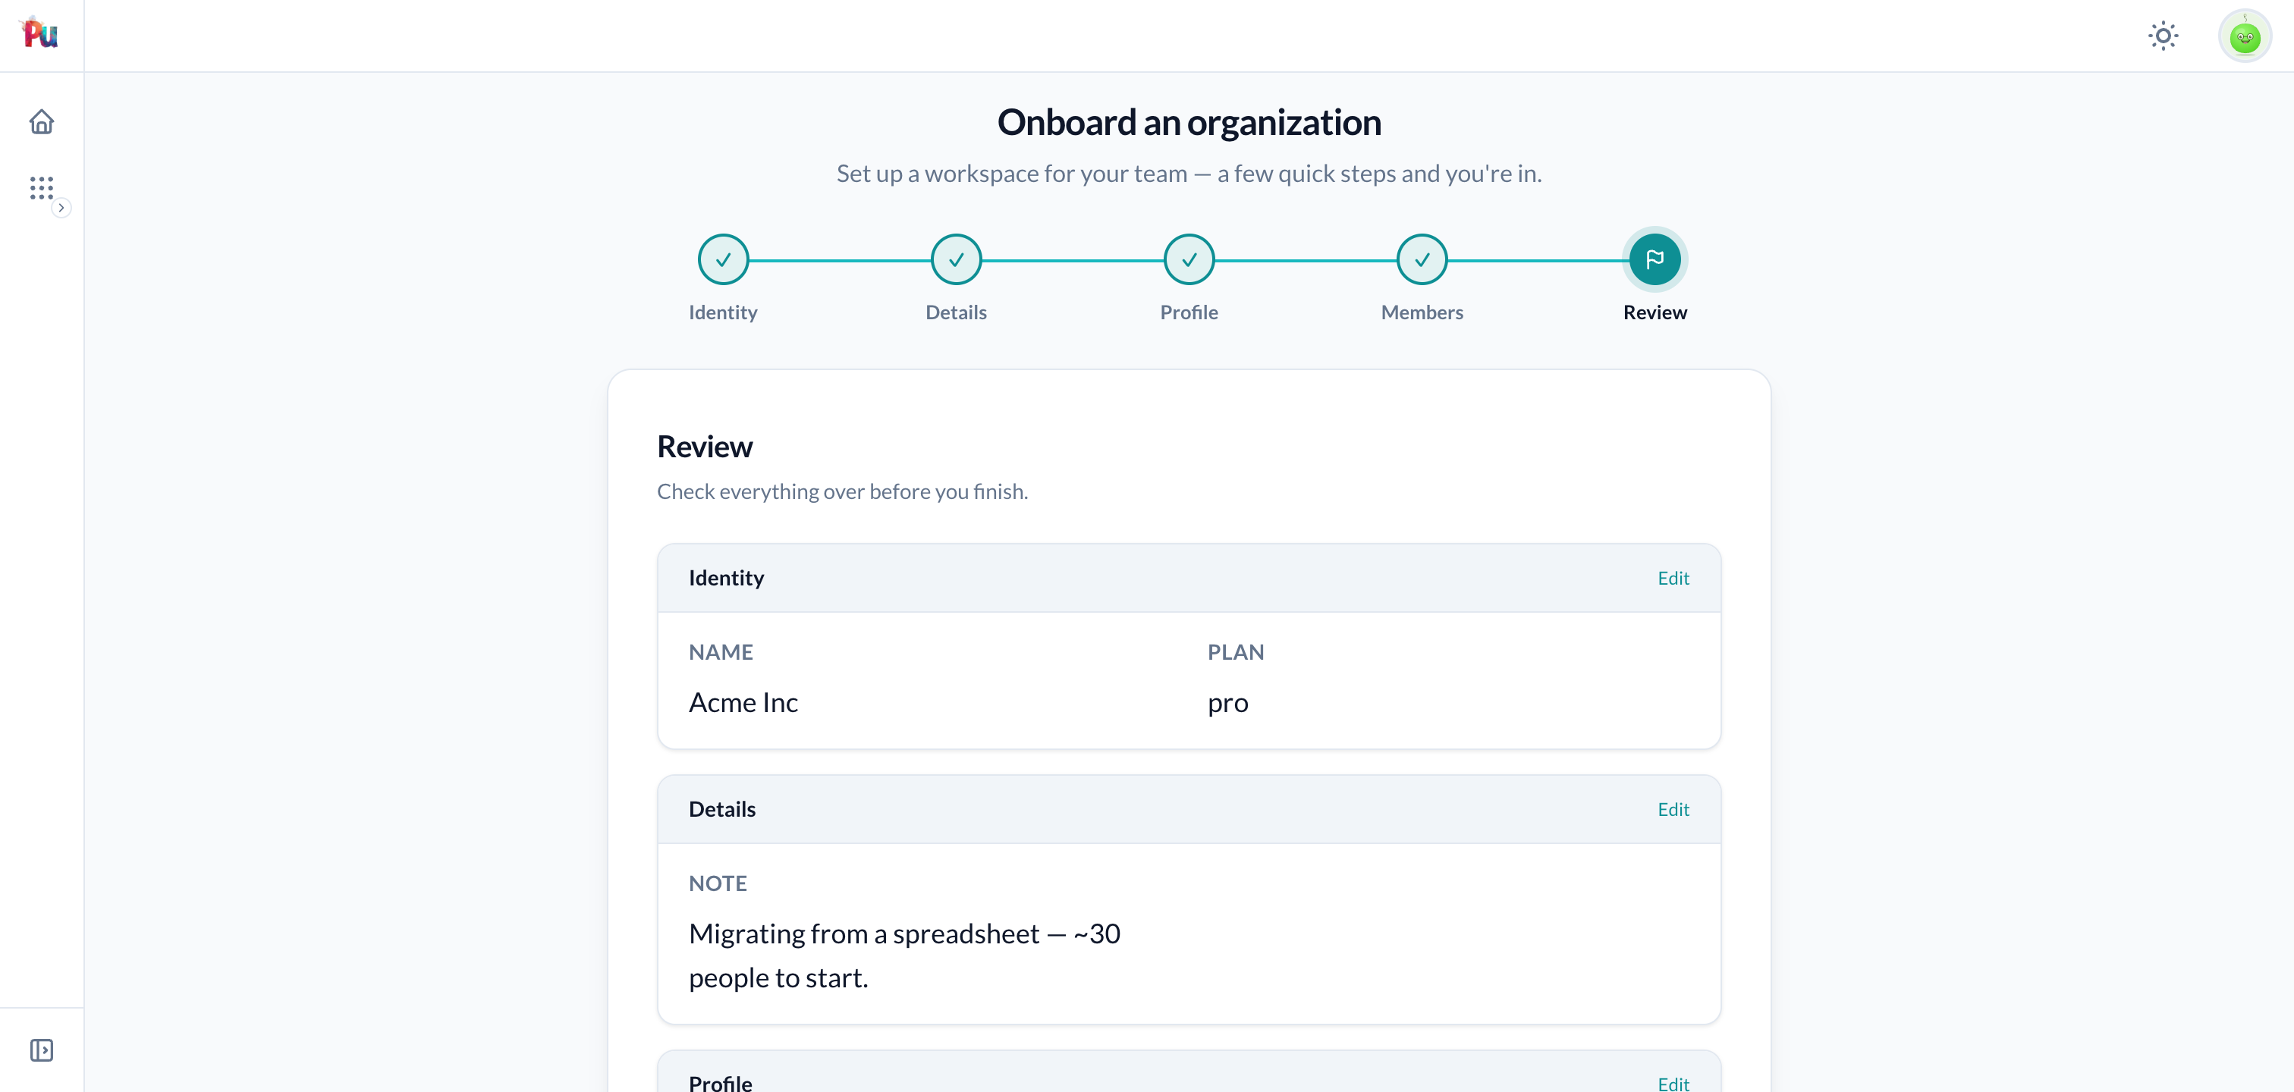The image size is (2294, 1092).
Task: Go to the Details step circle
Action: [x=956, y=259]
